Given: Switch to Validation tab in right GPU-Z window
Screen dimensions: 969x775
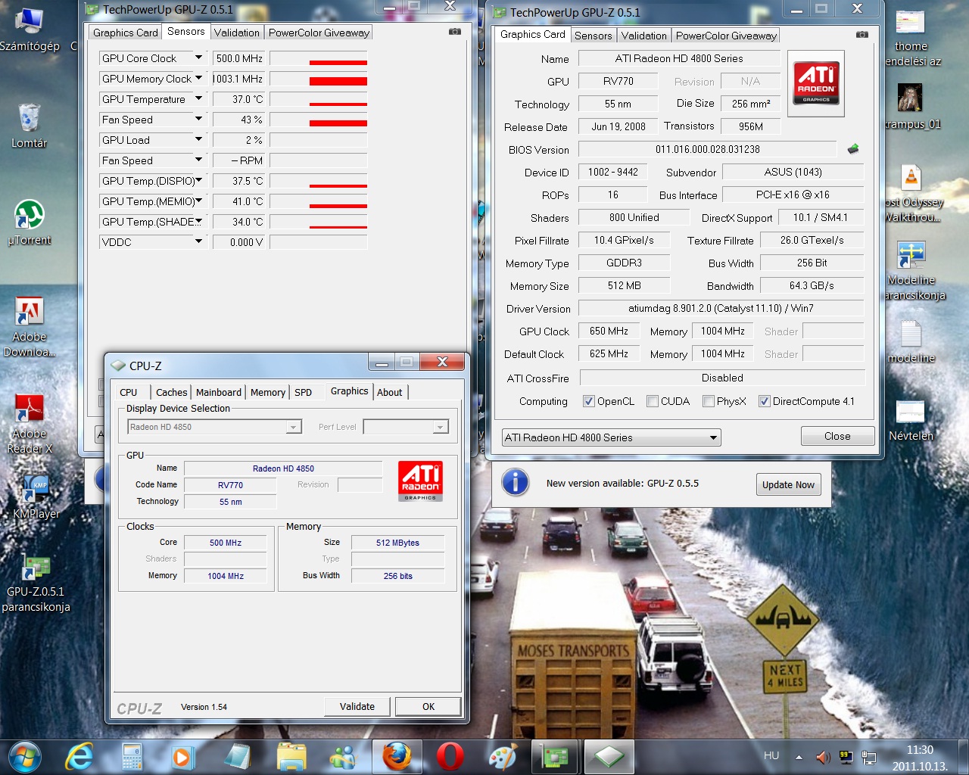Looking at the screenshot, I should coord(644,36).
